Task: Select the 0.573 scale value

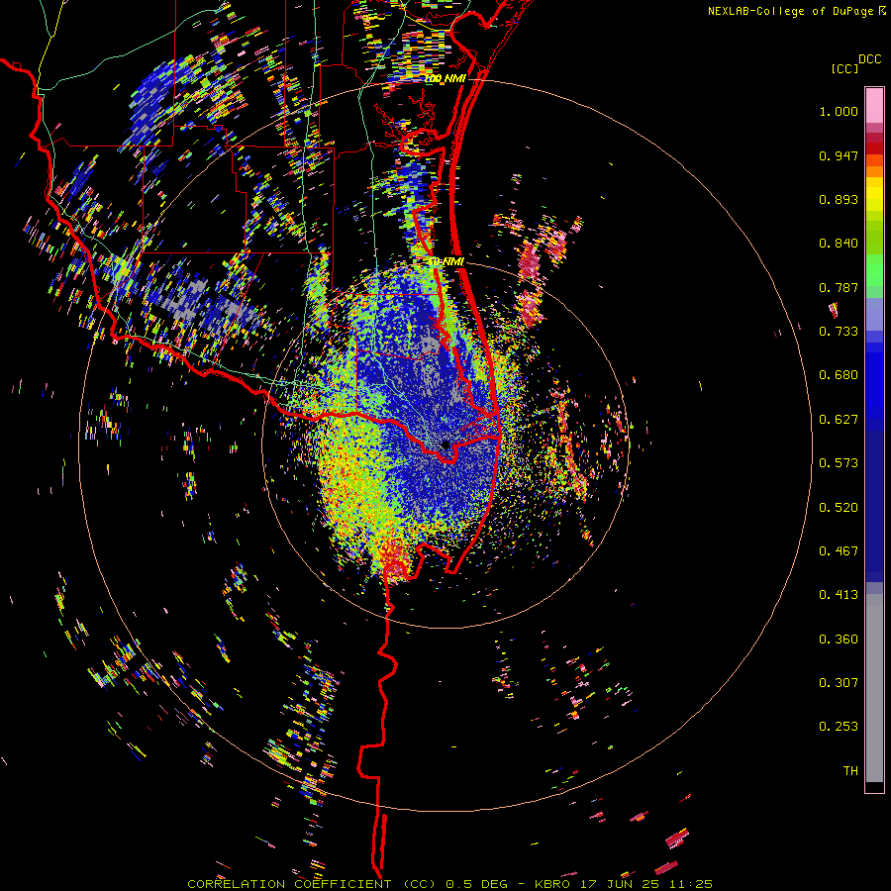Action: 839,463
